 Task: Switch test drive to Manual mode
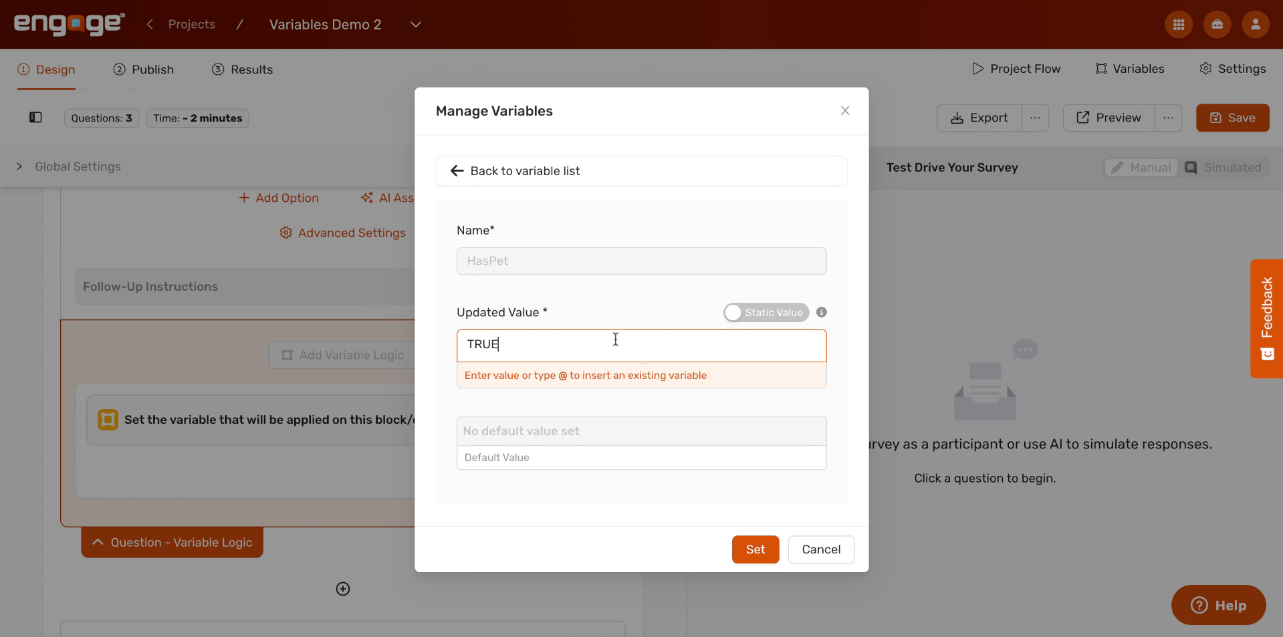click(x=1141, y=168)
